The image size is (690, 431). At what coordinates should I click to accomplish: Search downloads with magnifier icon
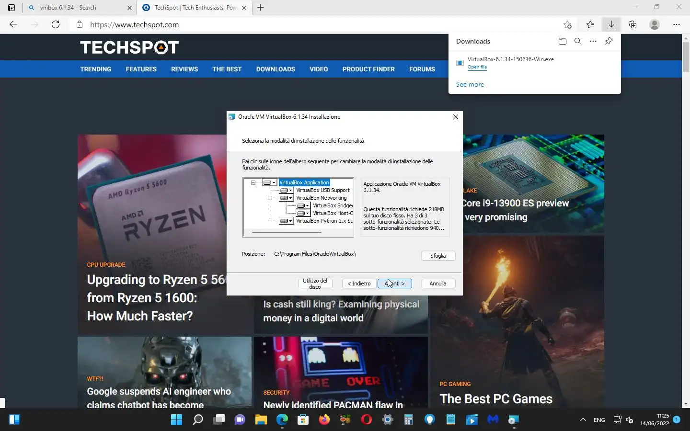click(578, 41)
